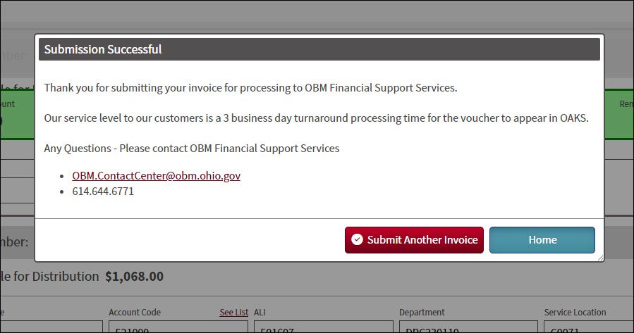Click the $1,068.00 distribution amount
The width and height of the screenshot is (634, 333).
tap(134, 277)
